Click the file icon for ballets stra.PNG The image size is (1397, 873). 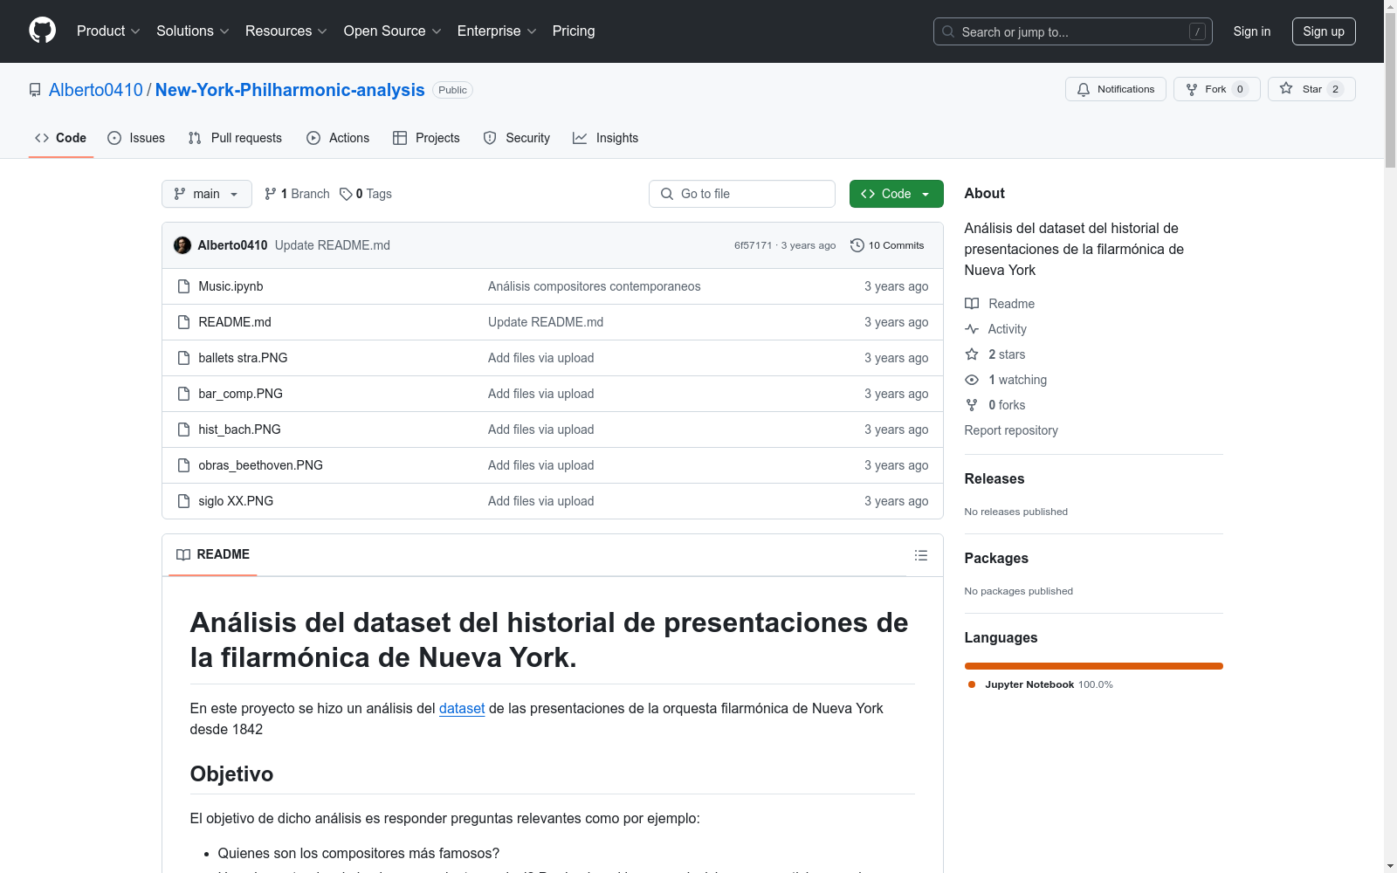click(183, 358)
